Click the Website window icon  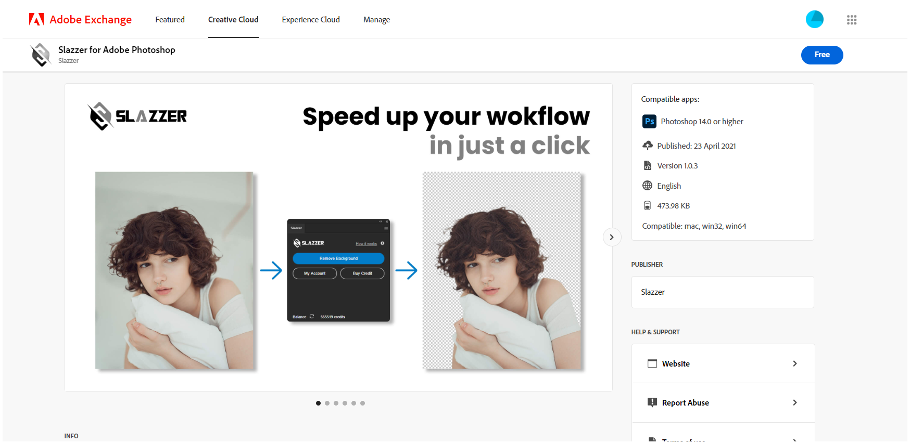point(652,363)
